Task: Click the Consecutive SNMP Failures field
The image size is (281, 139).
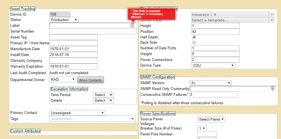Action: pos(214,94)
